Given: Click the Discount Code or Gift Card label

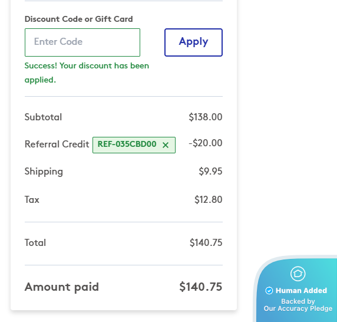Looking at the screenshot, I should tap(79, 19).
